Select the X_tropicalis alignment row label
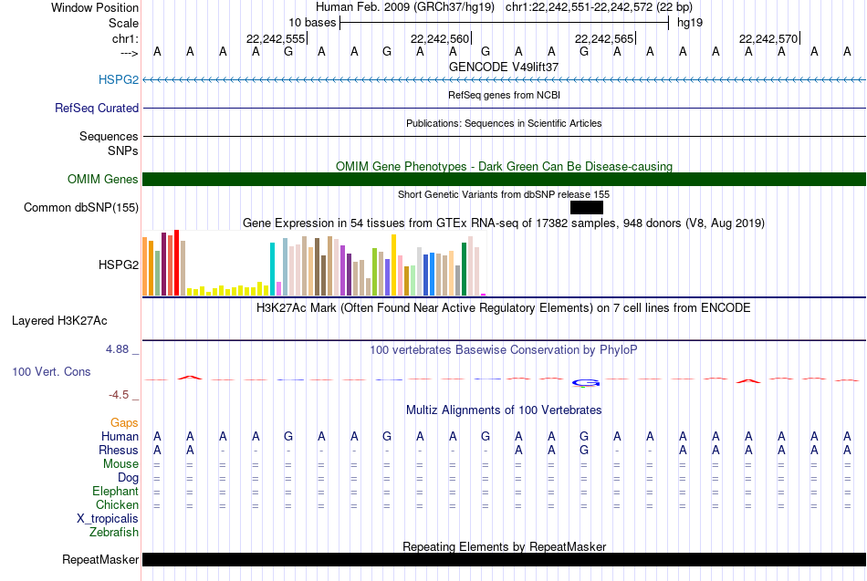This screenshot has height=581, width=867. [x=108, y=519]
